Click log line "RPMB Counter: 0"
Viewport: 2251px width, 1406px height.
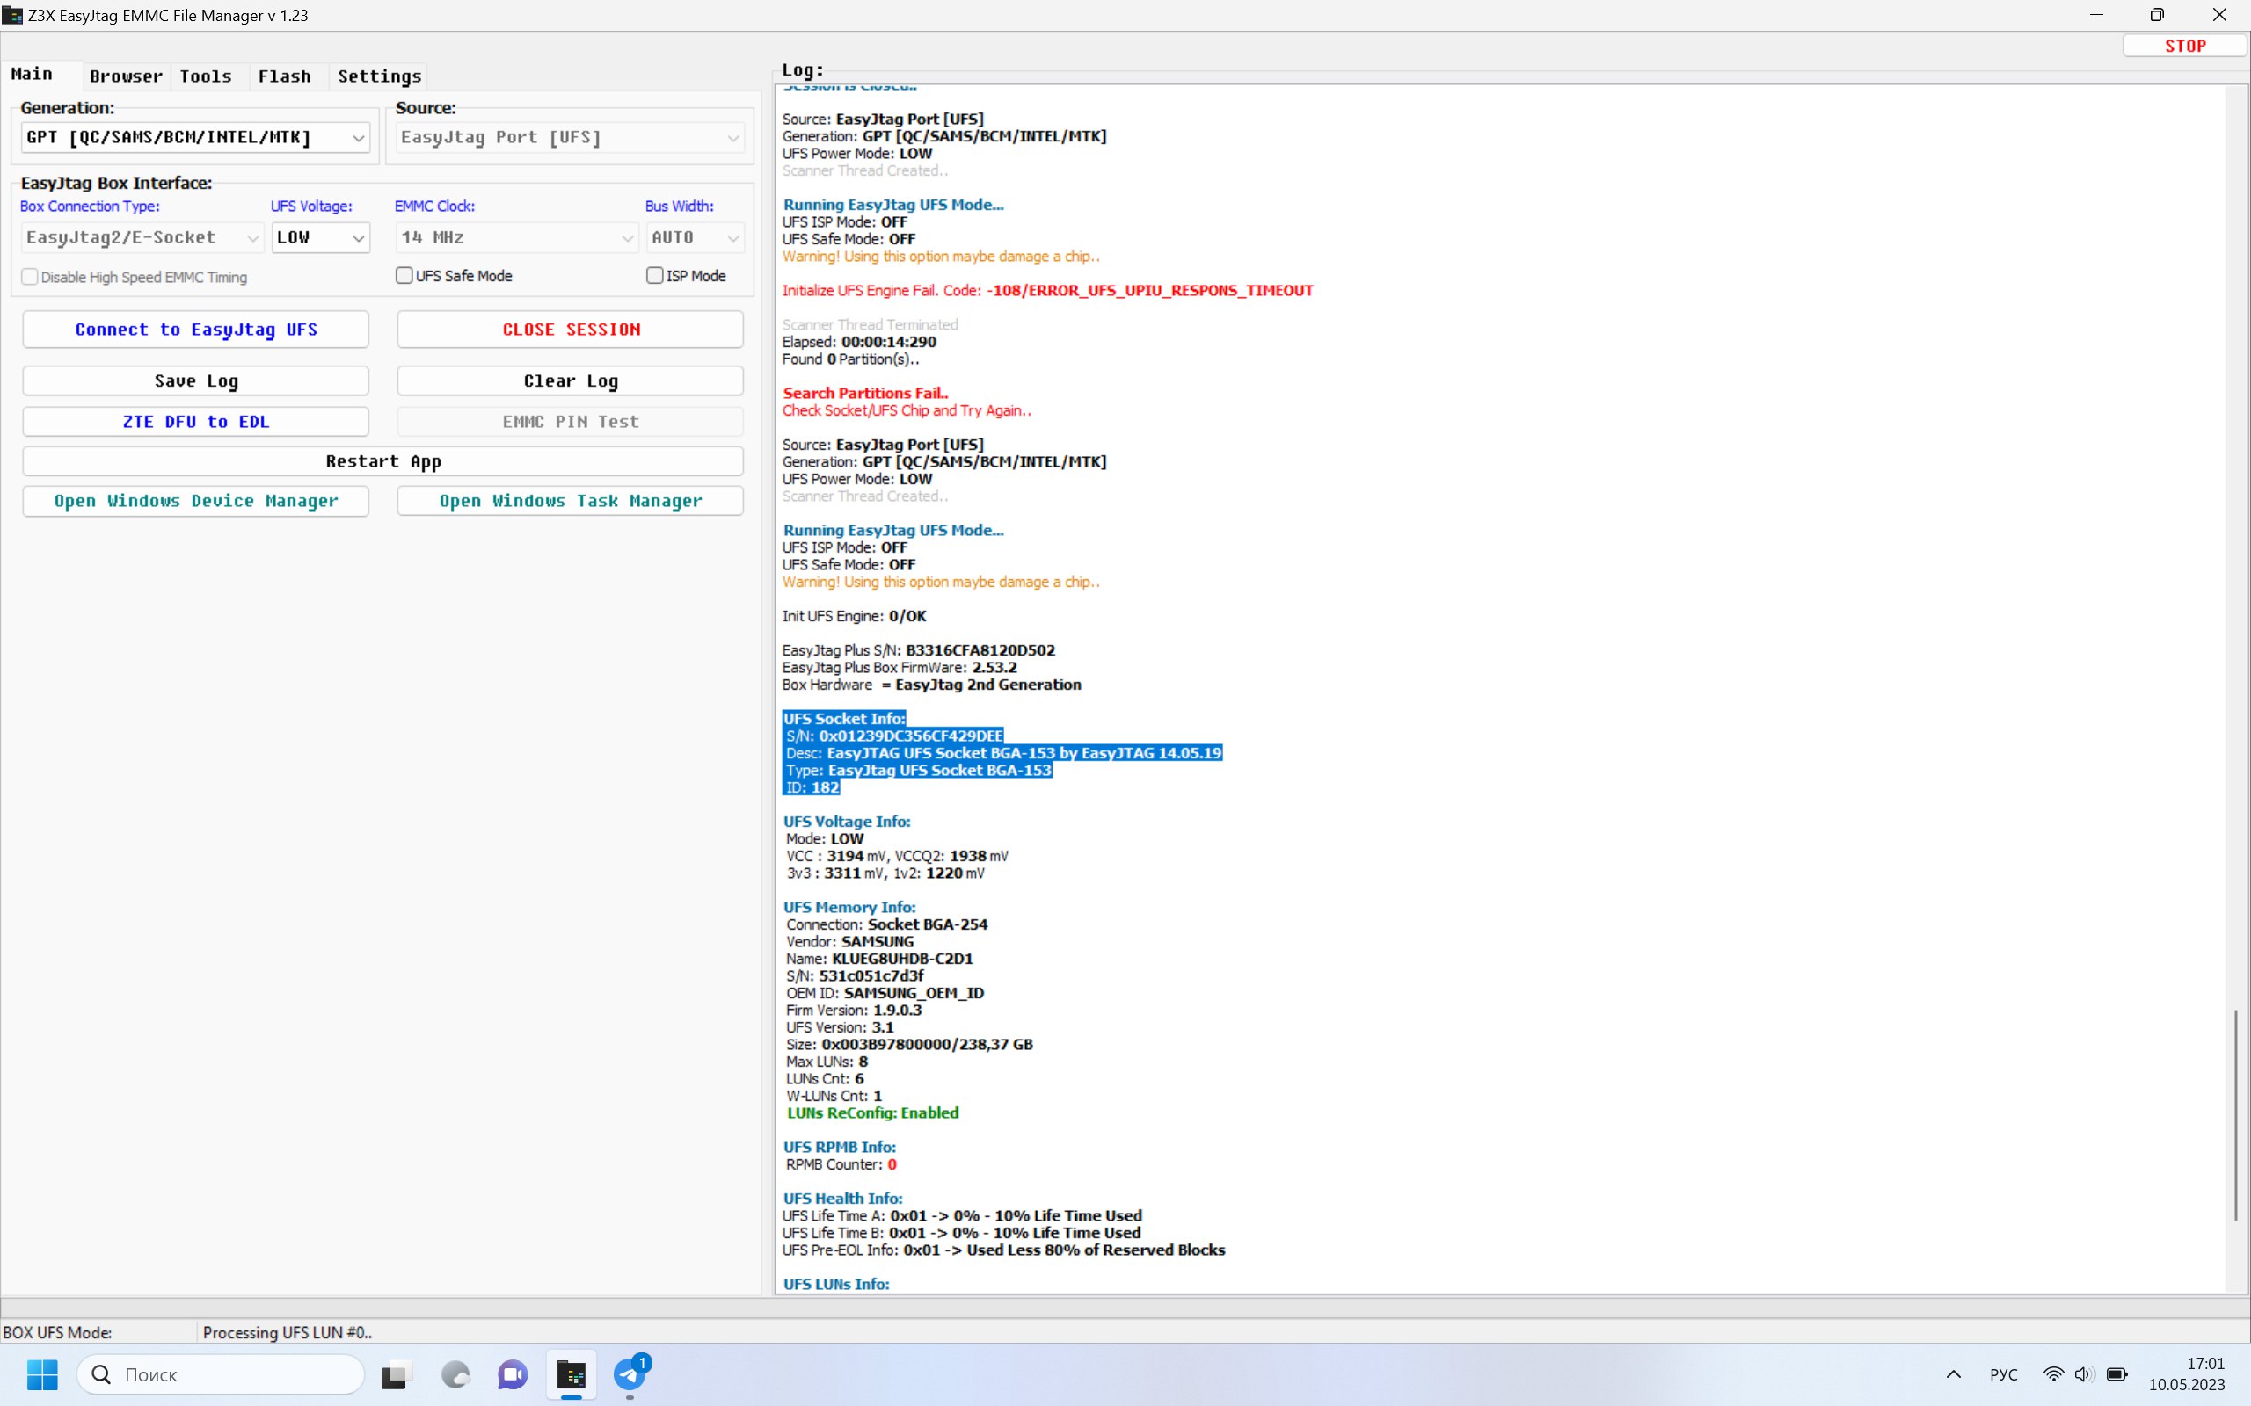(841, 1164)
